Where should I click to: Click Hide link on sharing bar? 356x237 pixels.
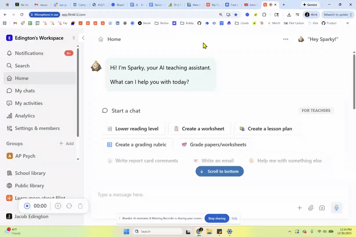click(235, 218)
